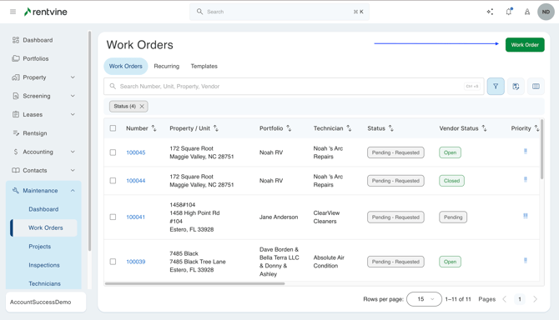This screenshot has width=559, height=320.
Task: Click the green Work Order button
Action: pos(525,45)
